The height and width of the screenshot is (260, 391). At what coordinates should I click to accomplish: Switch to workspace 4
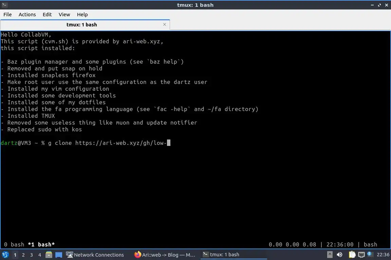[40, 255]
